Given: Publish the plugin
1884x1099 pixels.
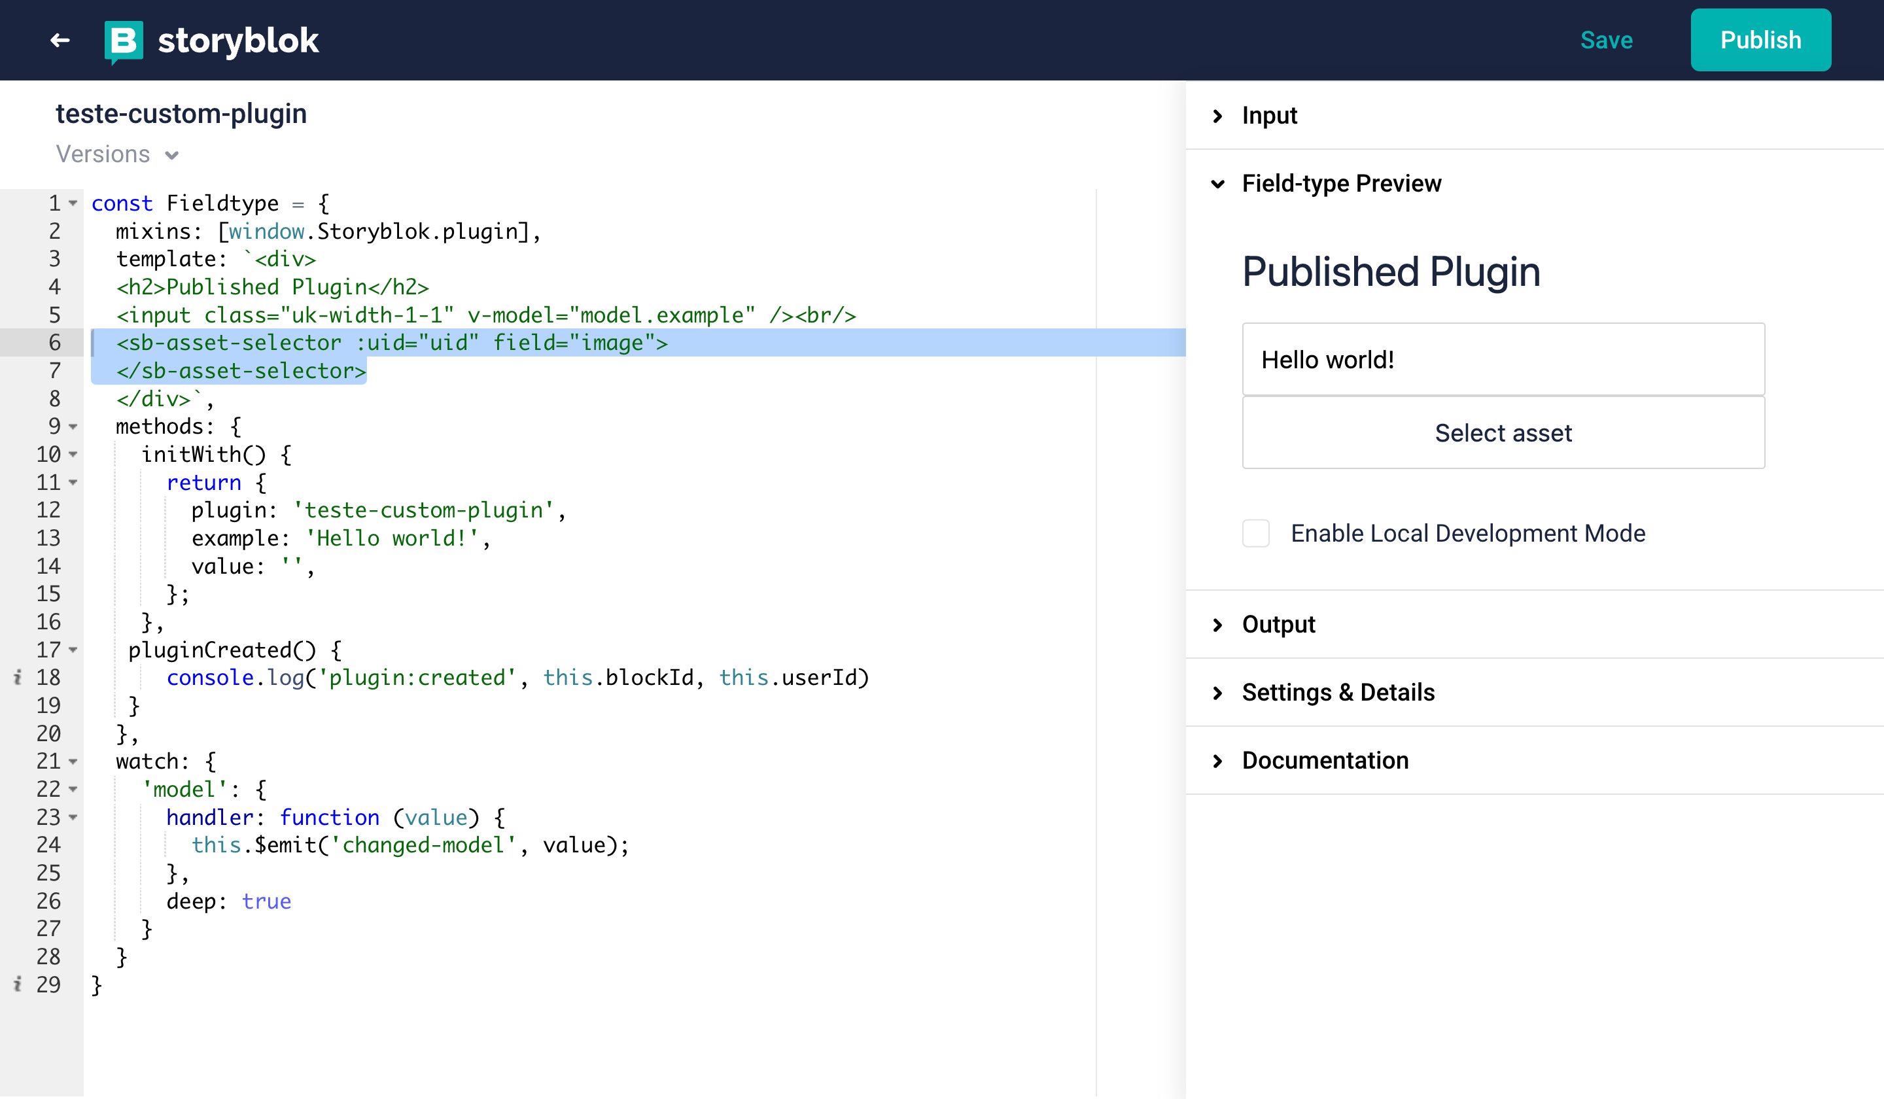Looking at the screenshot, I should click(x=1760, y=41).
